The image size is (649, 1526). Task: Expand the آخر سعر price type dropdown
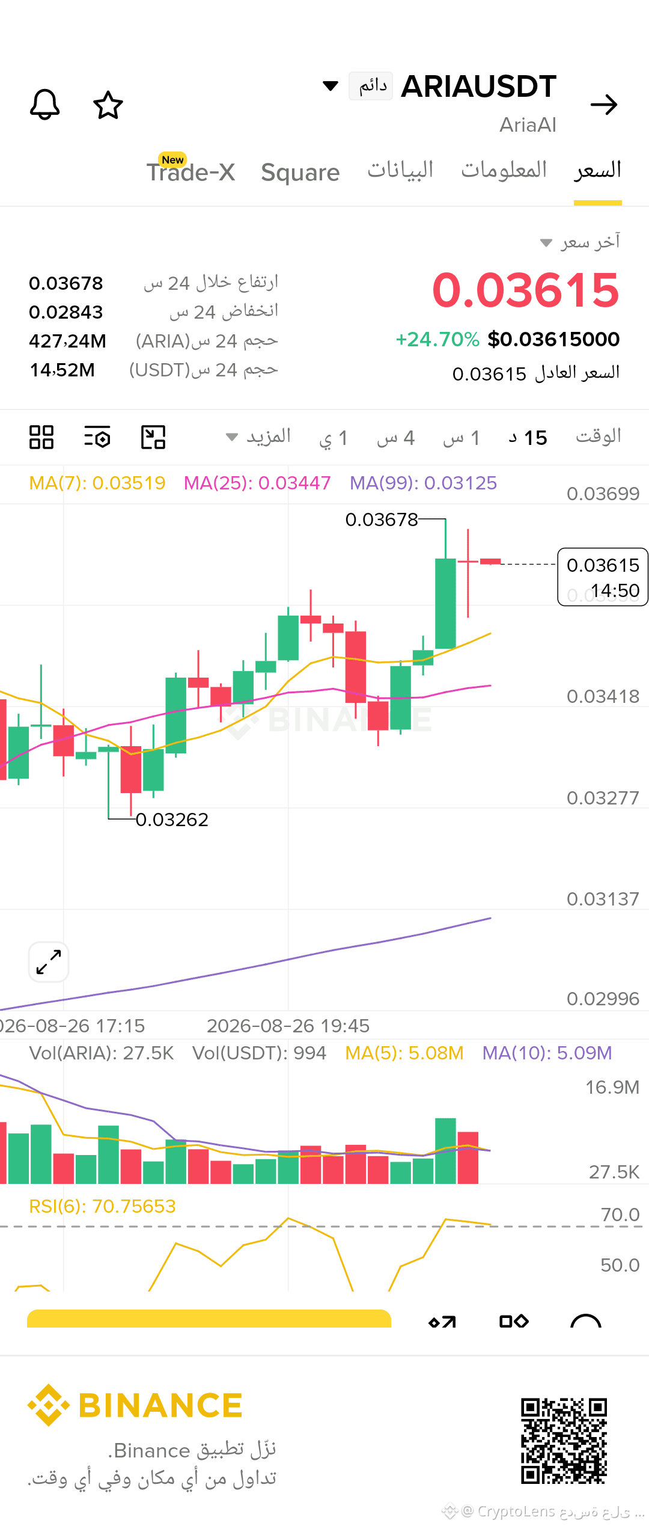tap(580, 242)
